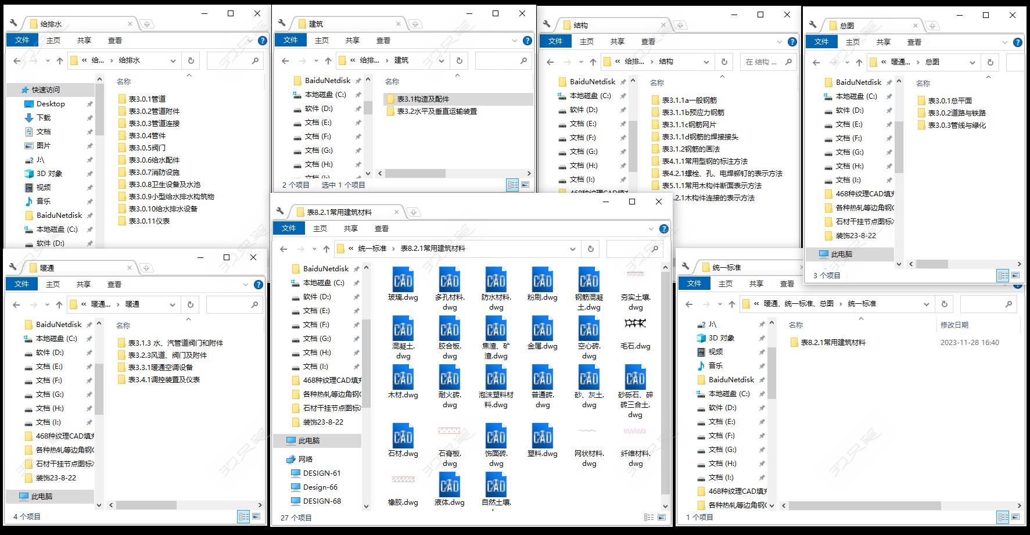
Task: Open address history dropdown in 暖通 window
Action: click(173, 304)
